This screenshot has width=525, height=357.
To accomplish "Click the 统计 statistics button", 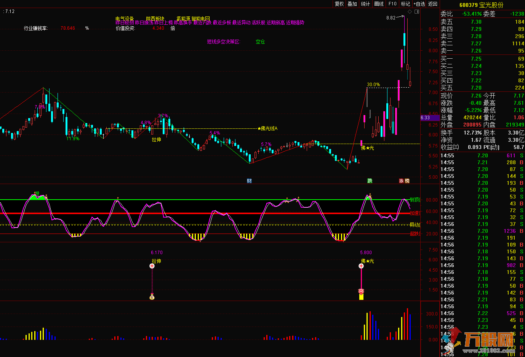I will point(365,4).
